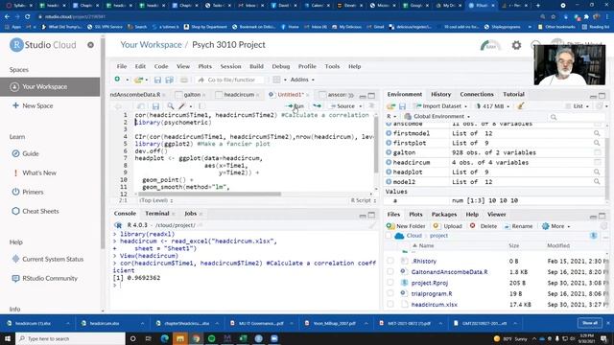Image resolution: width=614 pixels, height=345 pixels.
Task: Open the More dropdown in Files pane
Action: 556,226
